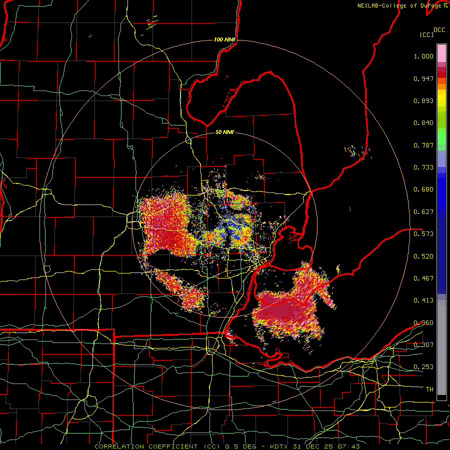Click the 100 NMI range ring label
This screenshot has width=450, height=450.
tap(224, 39)
